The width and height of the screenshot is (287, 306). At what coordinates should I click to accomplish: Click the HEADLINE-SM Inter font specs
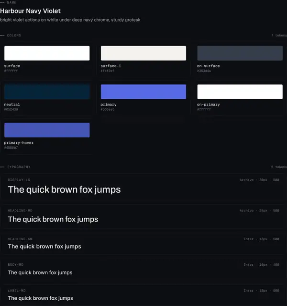(261, 239)
